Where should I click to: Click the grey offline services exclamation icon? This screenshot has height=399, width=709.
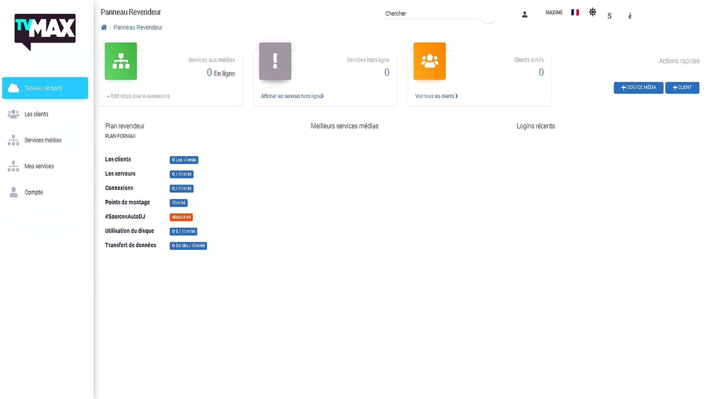[275, 61]
